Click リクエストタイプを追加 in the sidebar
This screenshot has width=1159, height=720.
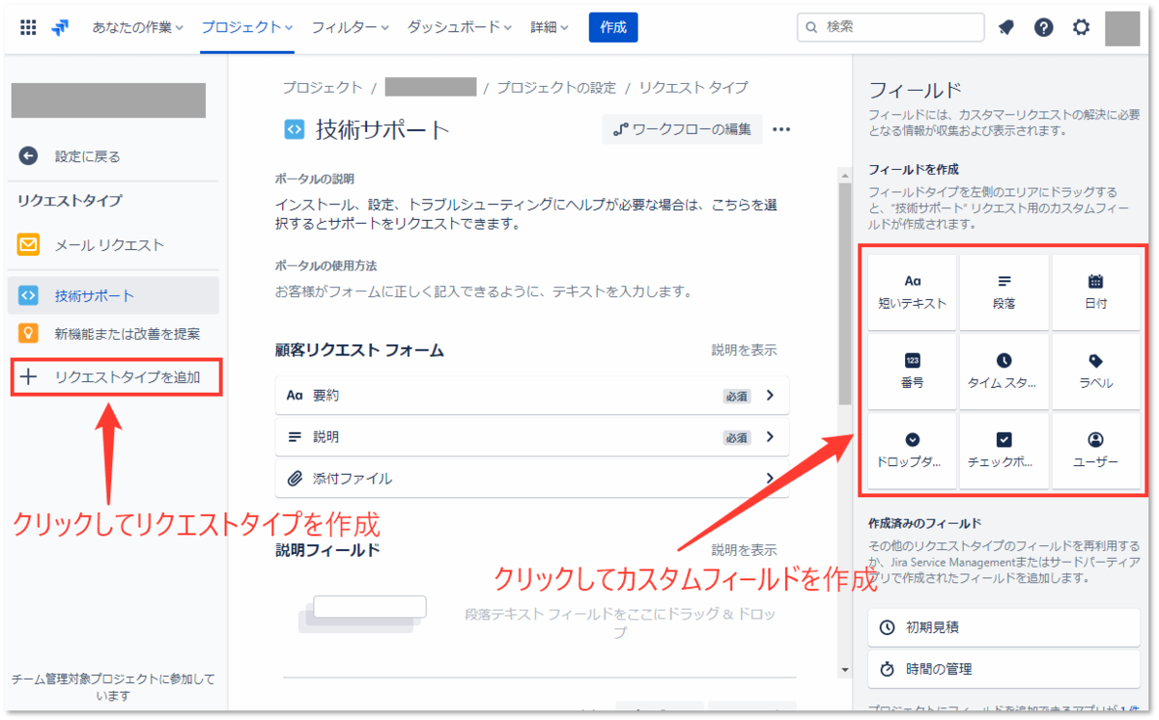(113, 377)
